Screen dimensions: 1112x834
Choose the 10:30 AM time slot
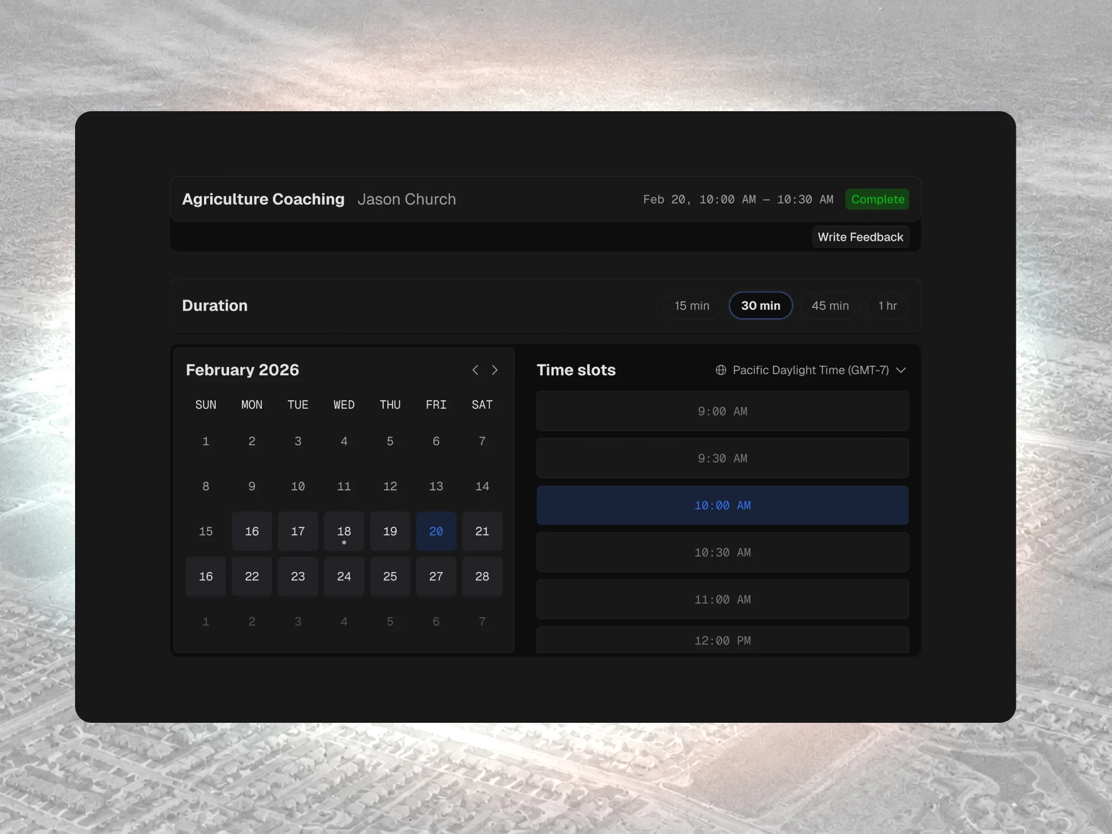pos(722,552)
